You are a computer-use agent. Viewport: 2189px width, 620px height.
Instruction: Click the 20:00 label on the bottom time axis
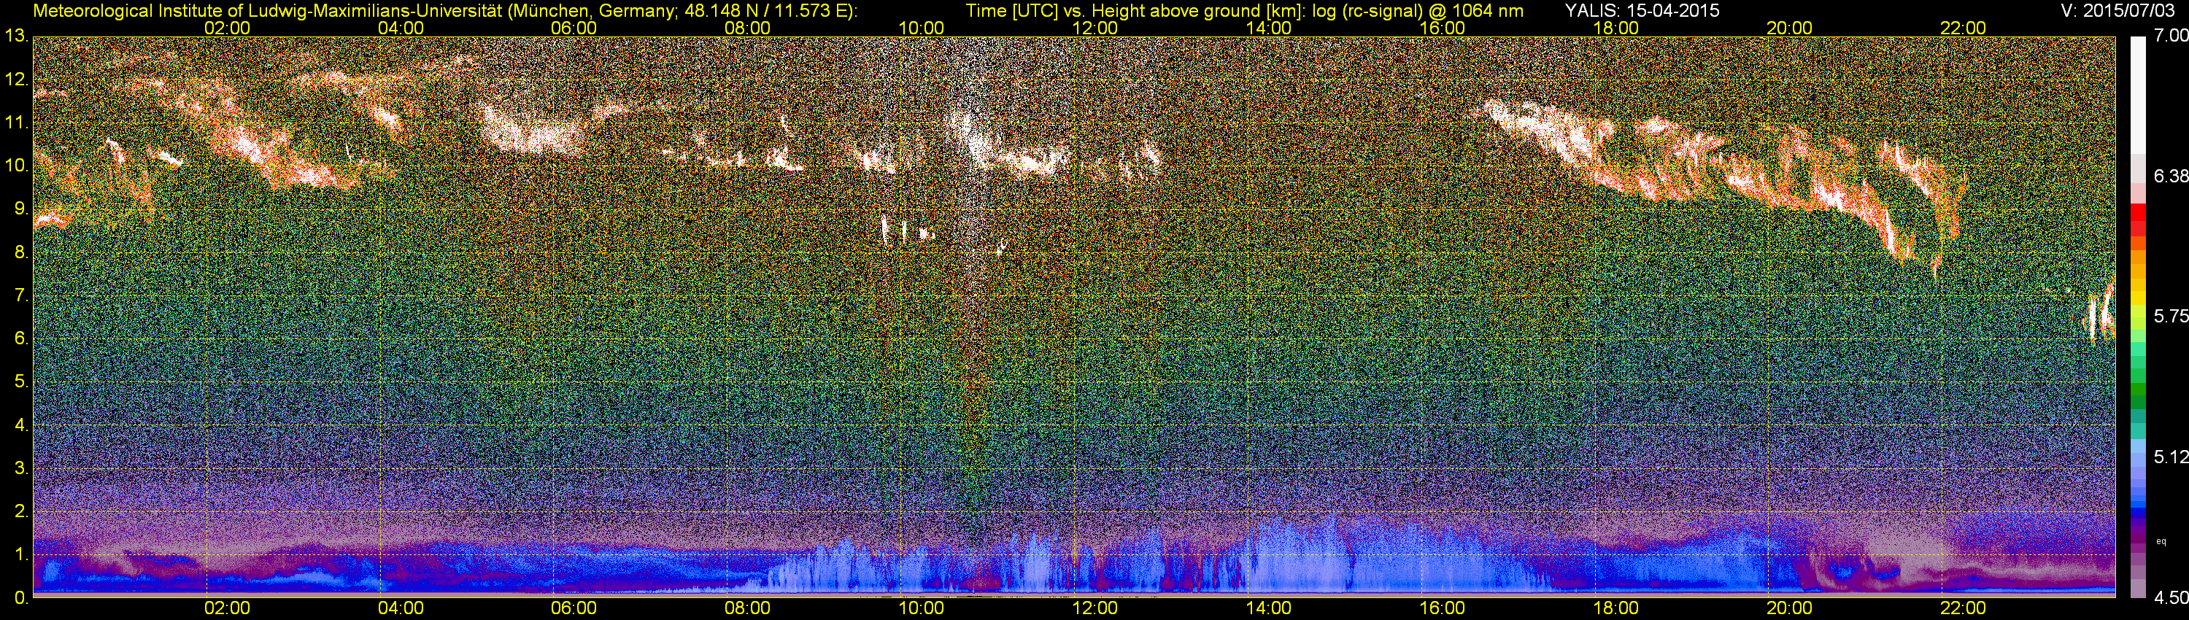tap(1790, 608)
